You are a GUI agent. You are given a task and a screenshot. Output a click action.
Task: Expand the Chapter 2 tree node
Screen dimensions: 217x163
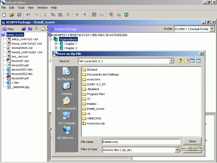point(56,48)
